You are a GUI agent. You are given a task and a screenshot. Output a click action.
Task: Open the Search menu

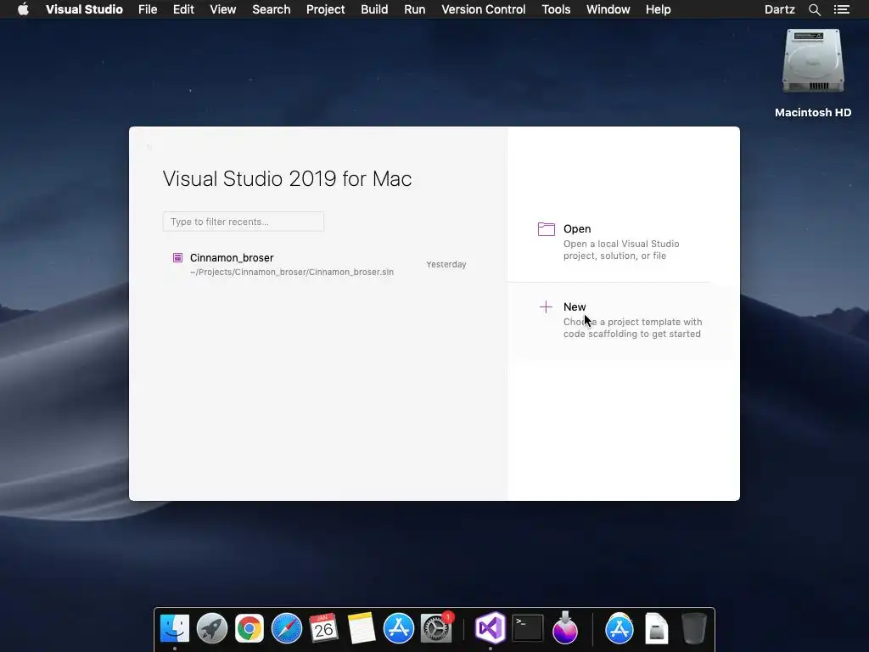click(271, 9)
